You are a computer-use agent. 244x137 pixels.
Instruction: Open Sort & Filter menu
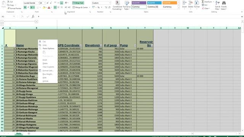[x=218, y=5]
